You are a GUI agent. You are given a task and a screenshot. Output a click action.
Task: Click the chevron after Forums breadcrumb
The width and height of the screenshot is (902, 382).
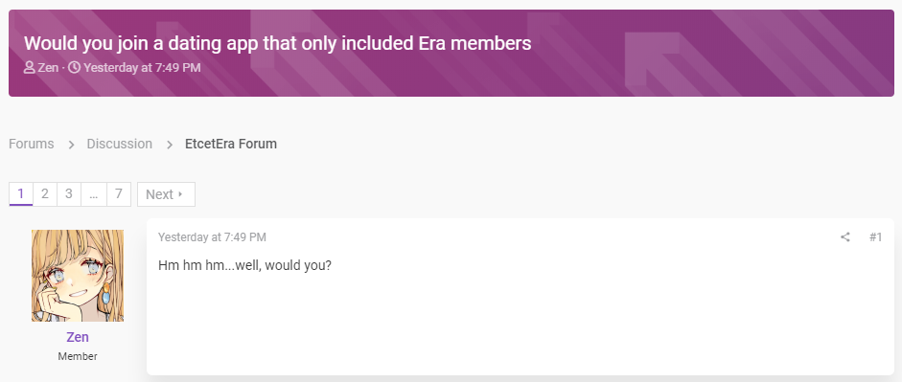tap(71, 145)
